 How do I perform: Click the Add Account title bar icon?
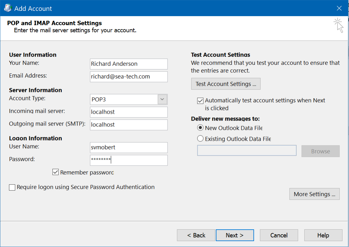(x=8, y=8)
